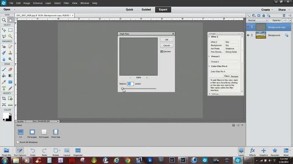This screenshot has width=293, height=164.
Task: Open the Filter menu
Action: [66, 3]
